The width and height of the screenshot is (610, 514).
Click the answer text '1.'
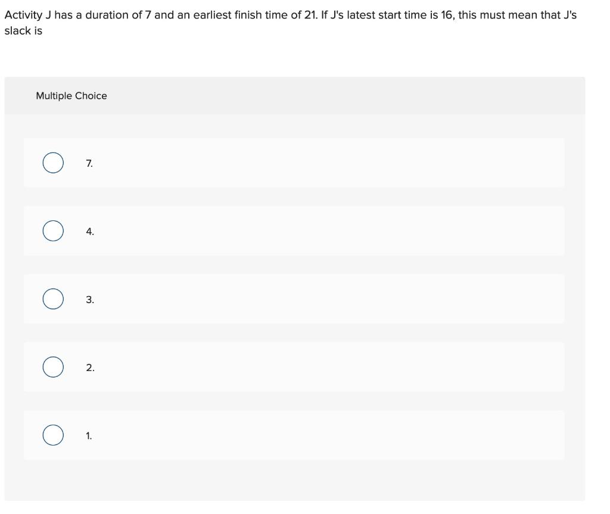tap(88, 435)
